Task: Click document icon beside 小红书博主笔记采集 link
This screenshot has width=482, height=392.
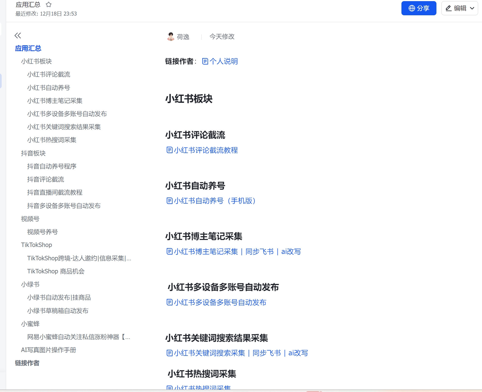Action: click(169, 251)
